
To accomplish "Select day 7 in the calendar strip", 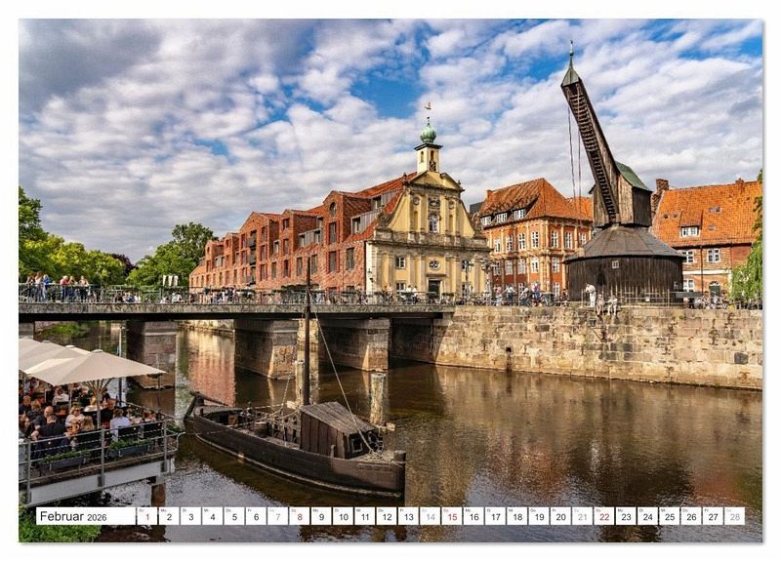I will (x=278, y=516).
